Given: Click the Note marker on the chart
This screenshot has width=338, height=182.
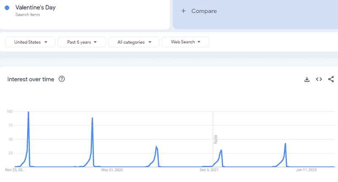Looking at the screenshot, I should click(x=216, y=139).
